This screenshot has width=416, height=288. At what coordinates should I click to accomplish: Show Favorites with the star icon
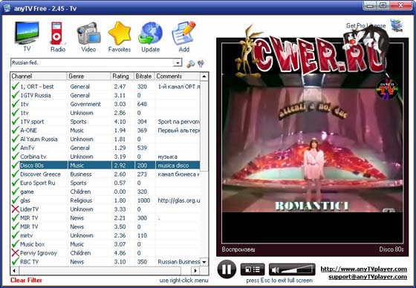120,33
